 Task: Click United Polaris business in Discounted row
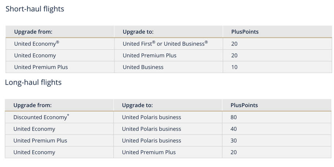point(152,117)
